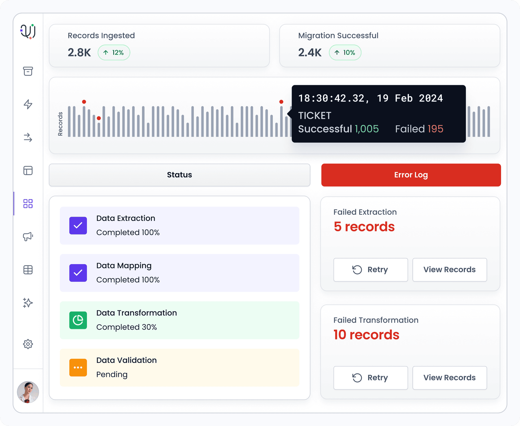
Task: View Records for Failed Transformation
Action: [x=450, y=377]
